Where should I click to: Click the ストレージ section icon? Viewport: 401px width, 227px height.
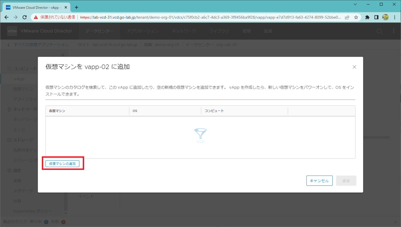point(9,140)
